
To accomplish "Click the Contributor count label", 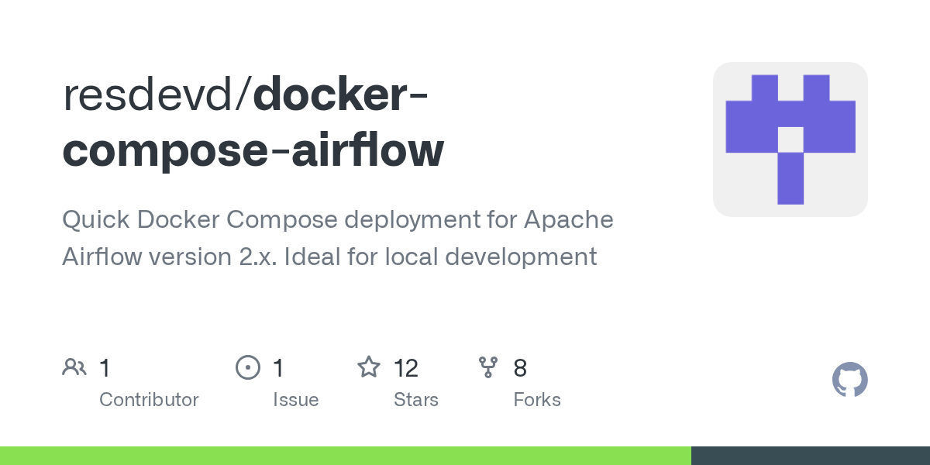I will point(149,400).
